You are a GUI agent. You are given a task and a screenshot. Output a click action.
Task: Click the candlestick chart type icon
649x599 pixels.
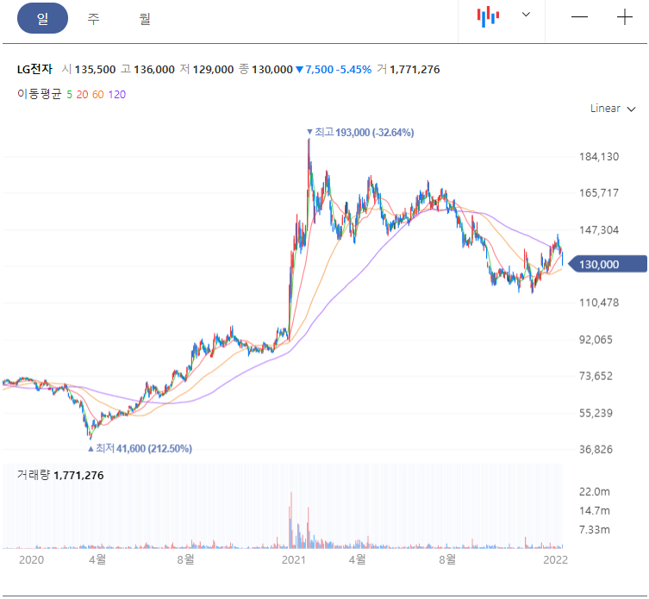coord(488,17)
